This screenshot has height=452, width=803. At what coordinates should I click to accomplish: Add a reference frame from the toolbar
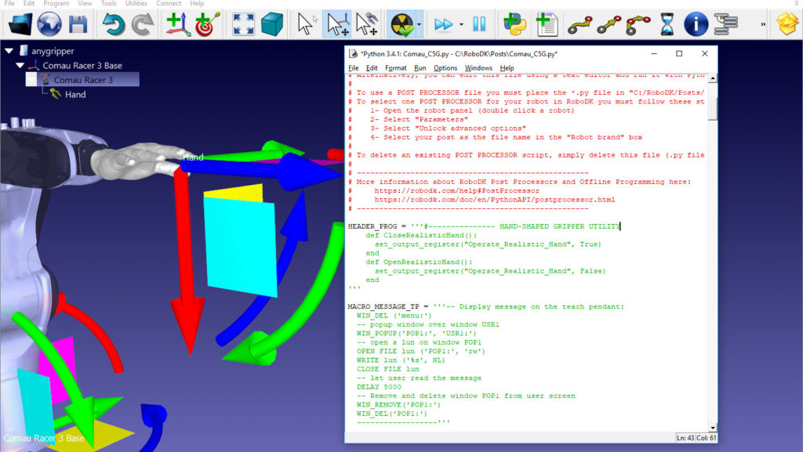point(178,24)
